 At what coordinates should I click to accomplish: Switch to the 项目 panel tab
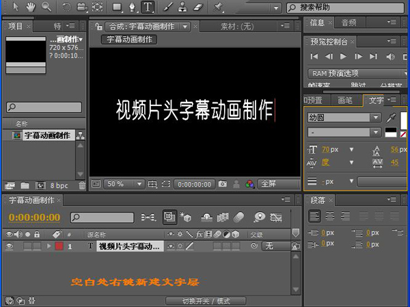pos(16,26)
